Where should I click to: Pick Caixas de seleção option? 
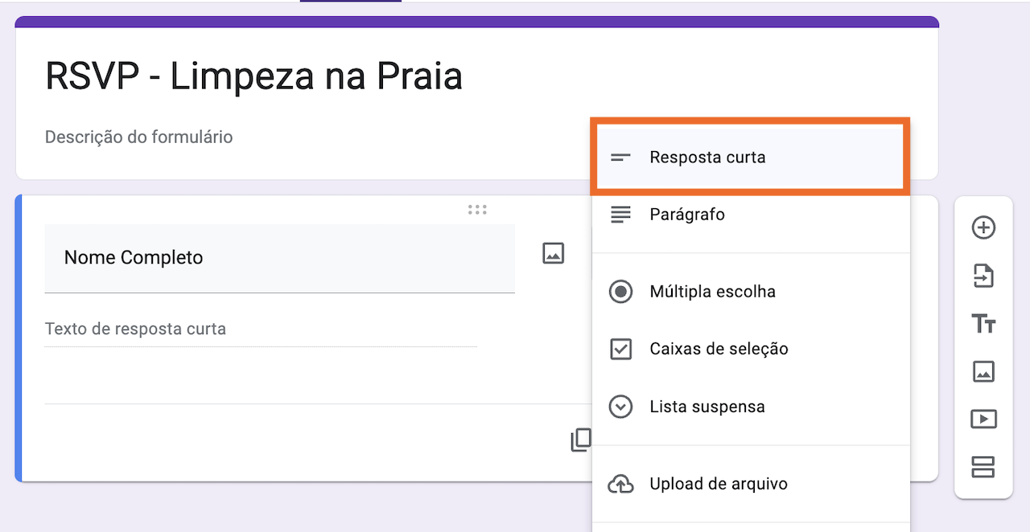pos(719,349)
